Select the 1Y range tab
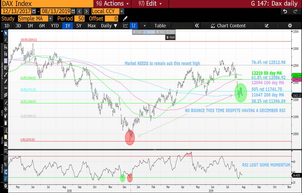This screenshot has height=193, width=302. click(x=67, y=26)
